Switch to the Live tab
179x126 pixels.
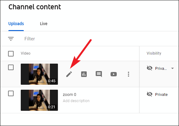click(x=44, y=24)
